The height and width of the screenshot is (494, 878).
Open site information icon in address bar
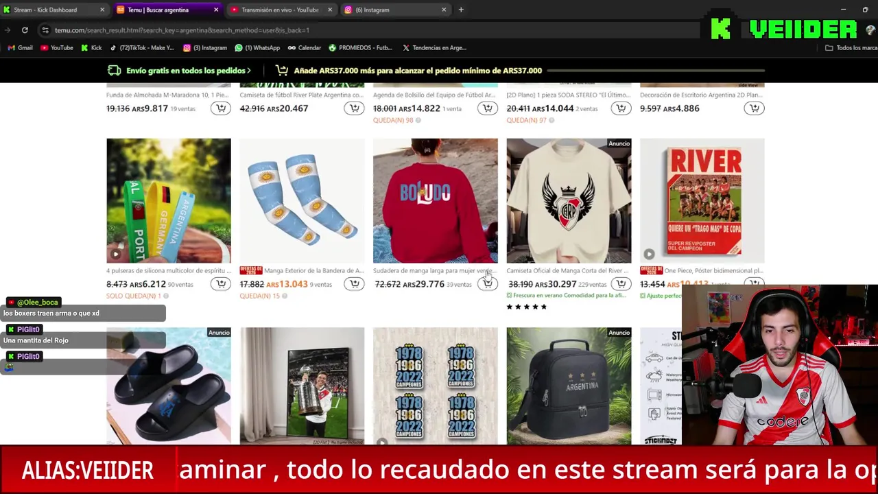click(45, 30)
